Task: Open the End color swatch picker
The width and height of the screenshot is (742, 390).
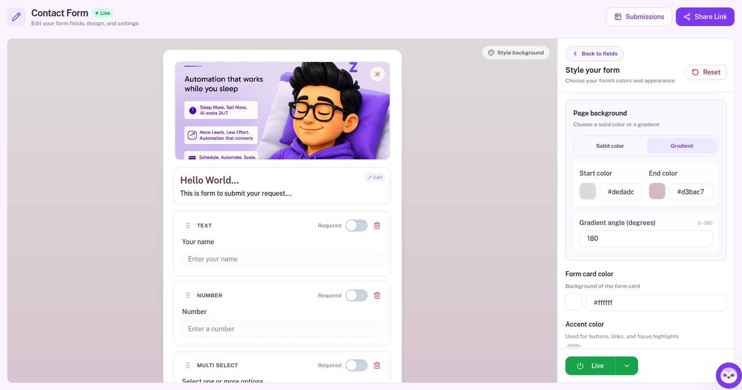Action: tap(657, 192)
